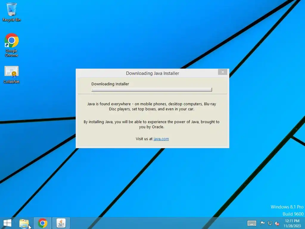Open the Recycle Bin desktop icon
The image size is (305, 229).
(12, 12)
